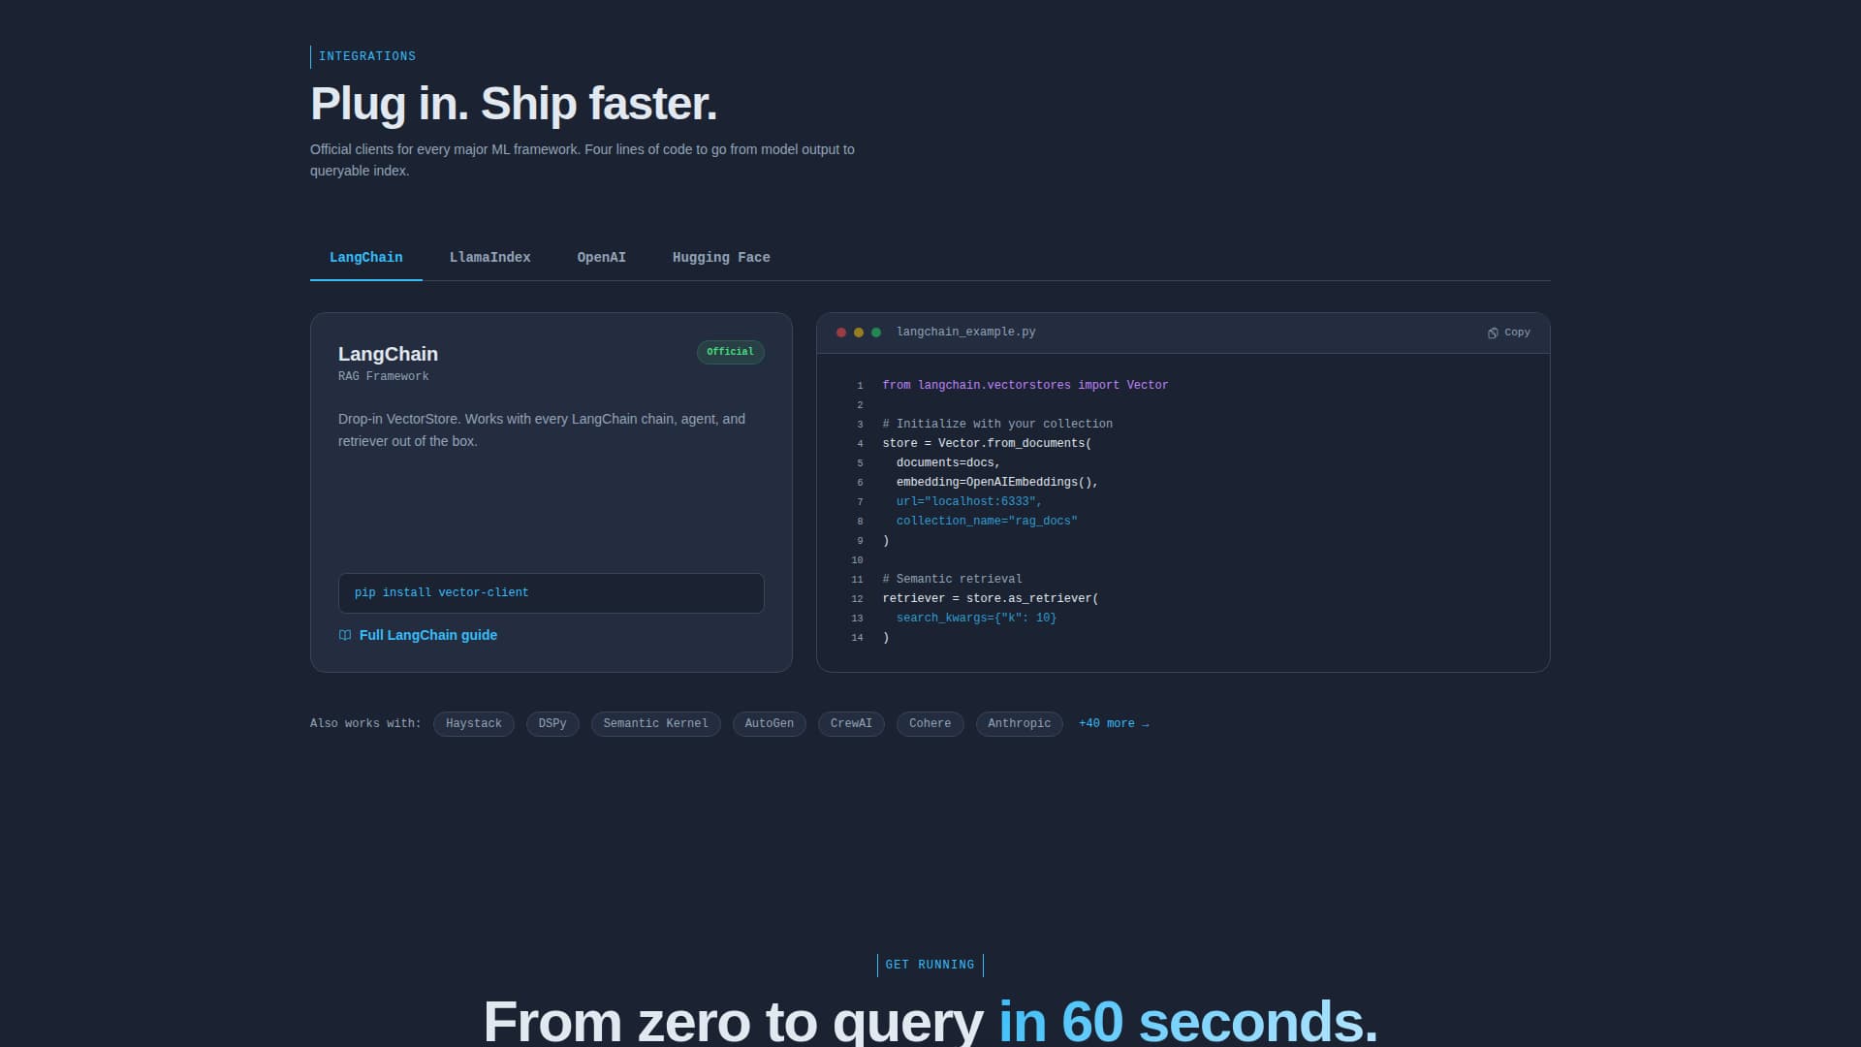The width and height of the screenshot is (1861, 1047).
Task: Click the pip install vector-client command box
Action: [552, 593]
